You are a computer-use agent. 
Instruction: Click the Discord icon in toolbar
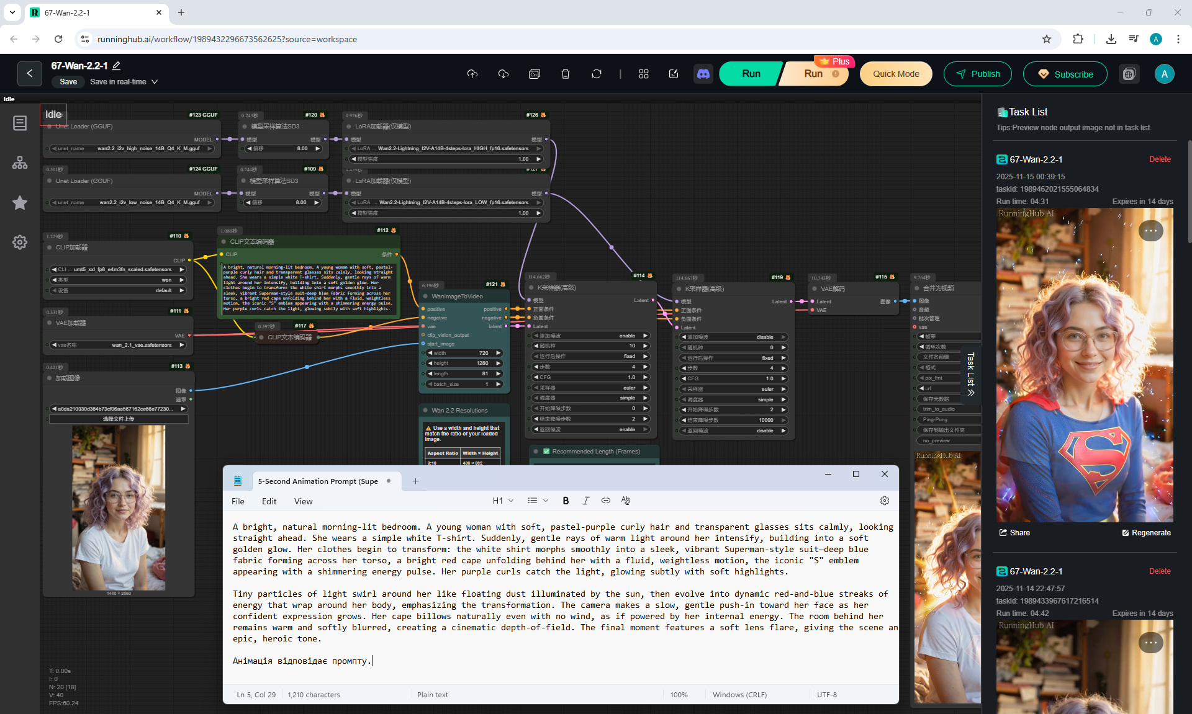click(x=703, y=74)
